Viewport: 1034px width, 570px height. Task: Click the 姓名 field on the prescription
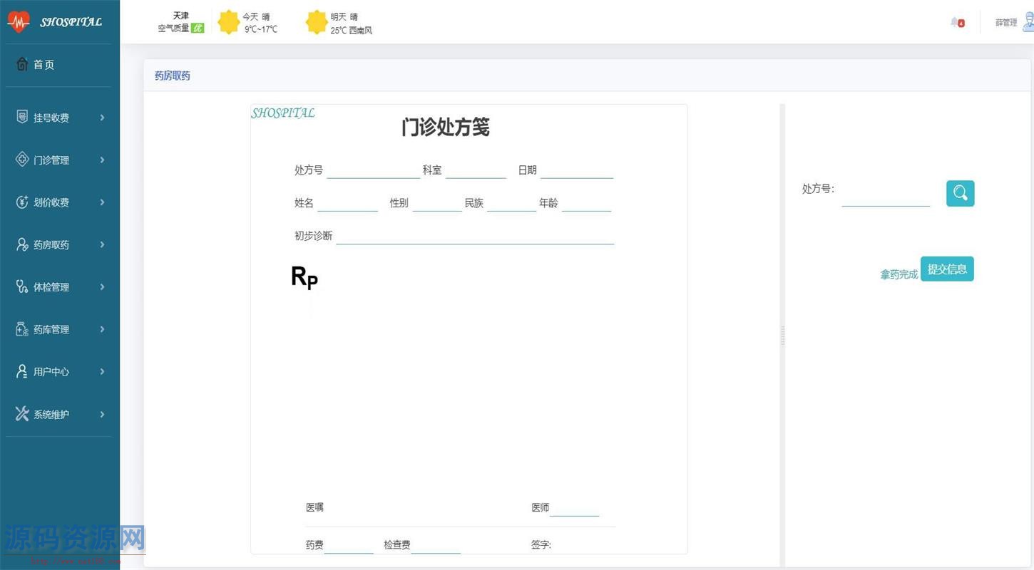click(x=347, y=202)
